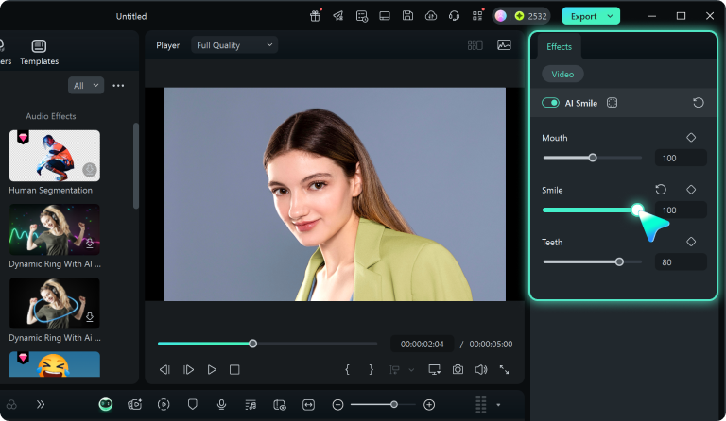This screenshot has height=421, width=726.
Task: Open the player image scope icon
Action: tap(504, 44)
